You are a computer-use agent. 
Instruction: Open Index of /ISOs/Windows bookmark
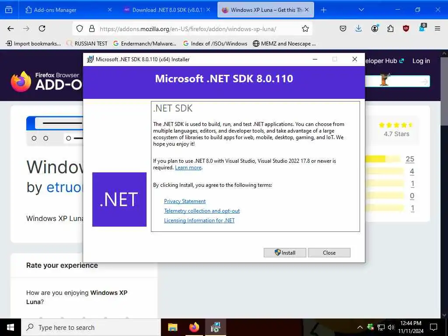[215, 43]
